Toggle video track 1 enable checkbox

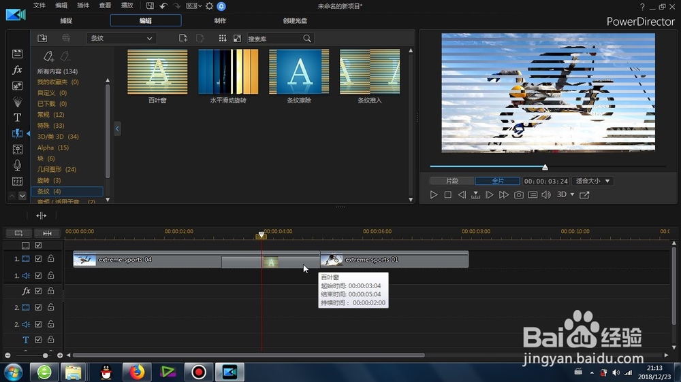pyautogui.click(x=38, y=258)
